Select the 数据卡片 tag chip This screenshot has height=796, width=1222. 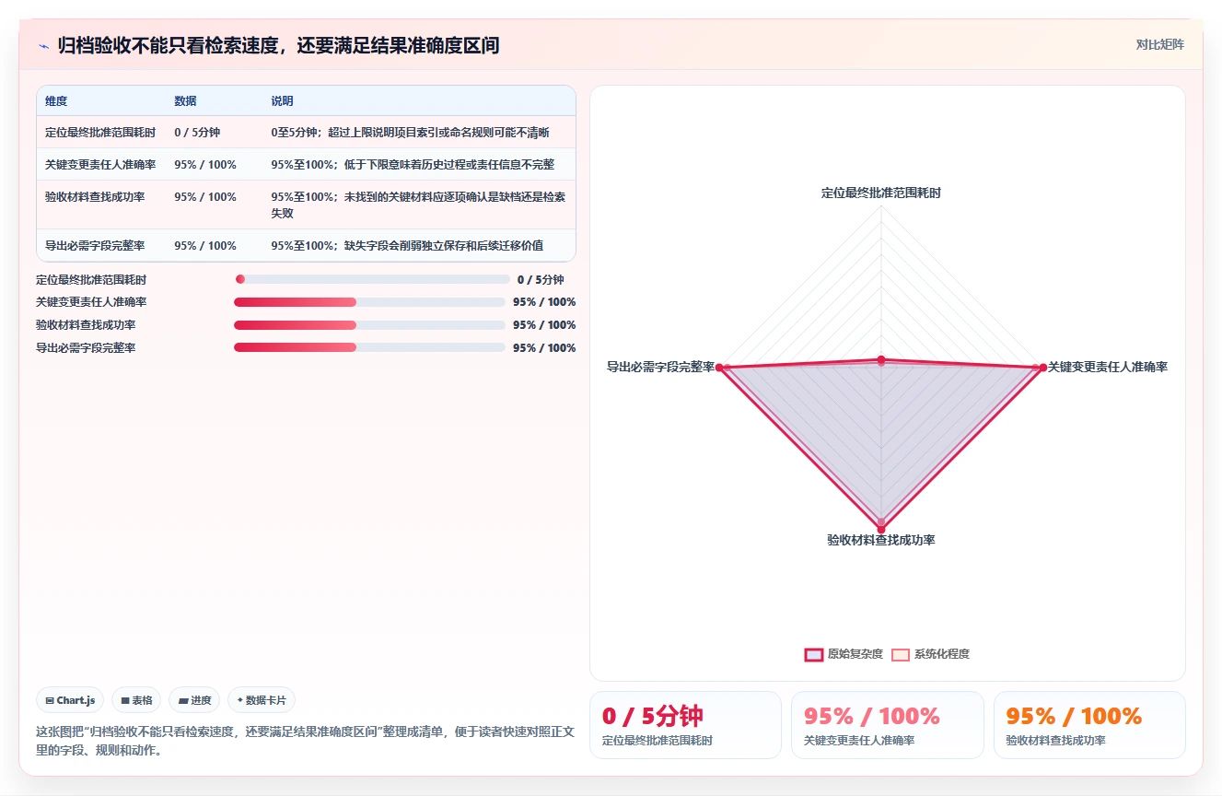click(262, 700)
